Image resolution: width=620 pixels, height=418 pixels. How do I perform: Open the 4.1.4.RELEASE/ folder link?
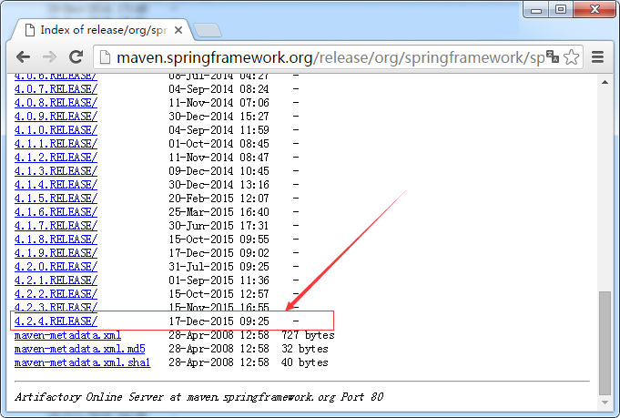pyautogui.click(x=56, y=185)
